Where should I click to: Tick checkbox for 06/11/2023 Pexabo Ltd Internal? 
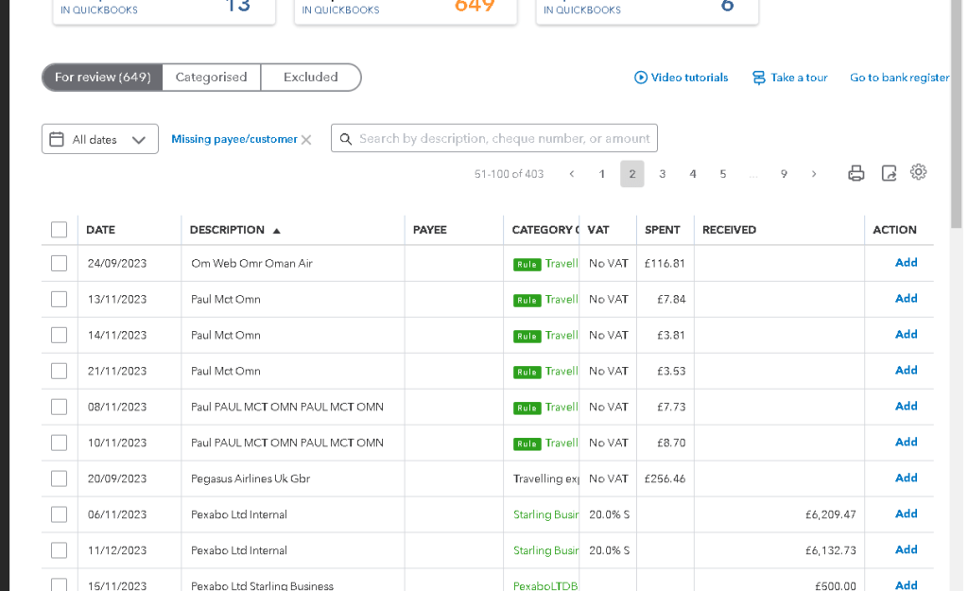click(x=59, y=513)
